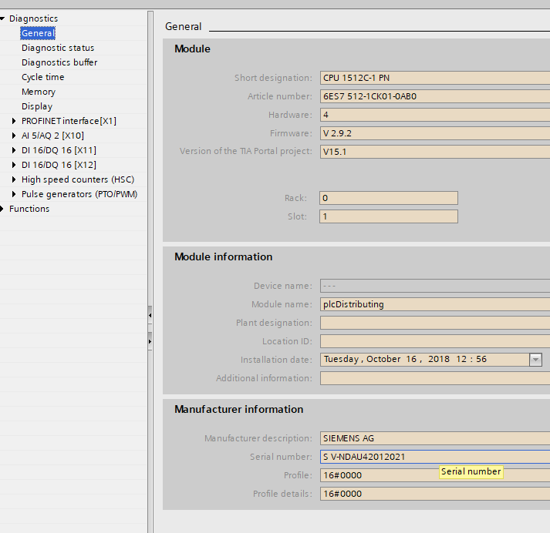Select Pulse generators (PTO/PWM)
The image size is (550, 533).
[79, 194]
